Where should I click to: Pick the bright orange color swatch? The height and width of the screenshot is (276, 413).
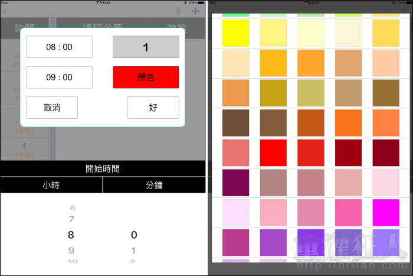(348, 123)
